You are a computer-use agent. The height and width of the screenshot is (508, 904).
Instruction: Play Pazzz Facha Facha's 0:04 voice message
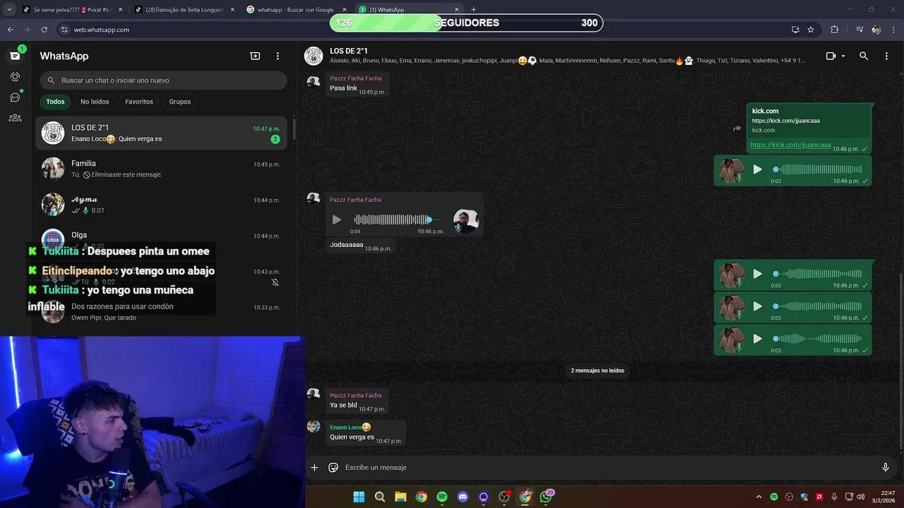click(336, 219)
